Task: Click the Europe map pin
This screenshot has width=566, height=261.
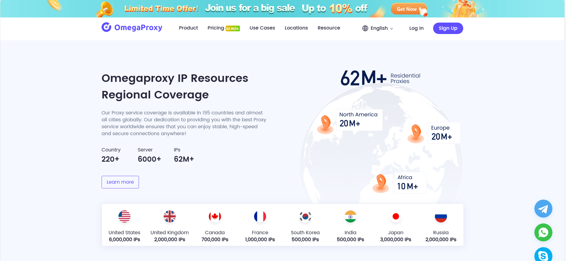Action: (x=416, y=133)
